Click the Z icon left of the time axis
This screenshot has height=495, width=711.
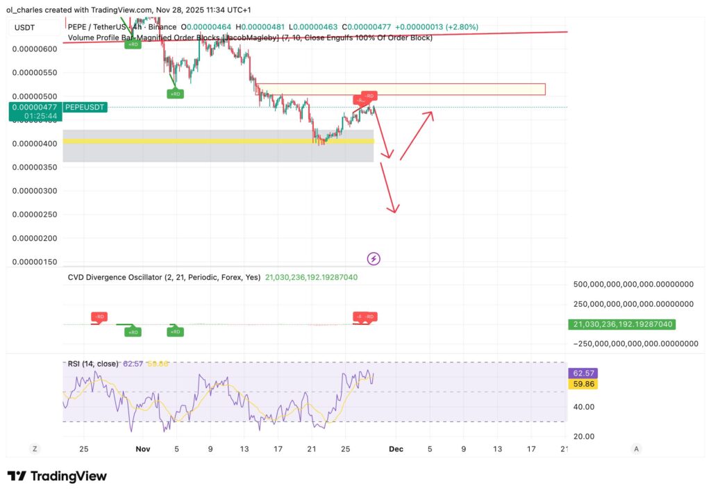click(x=34, y=449)
